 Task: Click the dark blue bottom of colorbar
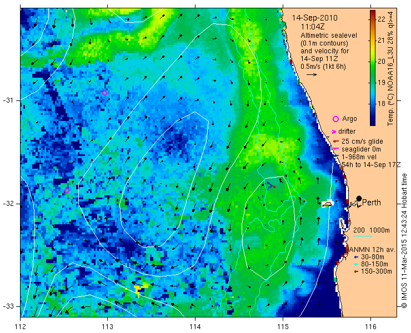point(373,122)
